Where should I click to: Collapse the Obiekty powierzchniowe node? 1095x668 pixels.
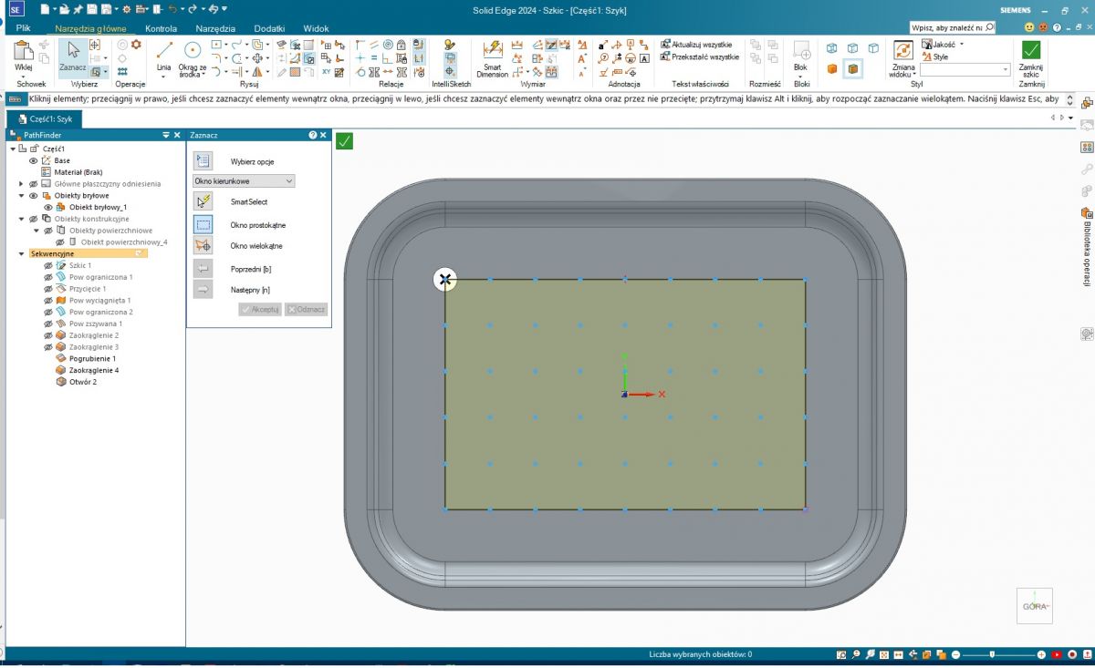[36, 231]
